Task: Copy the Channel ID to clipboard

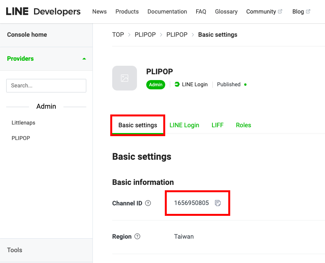Action: pyautogui.click(x=217, y=203)
